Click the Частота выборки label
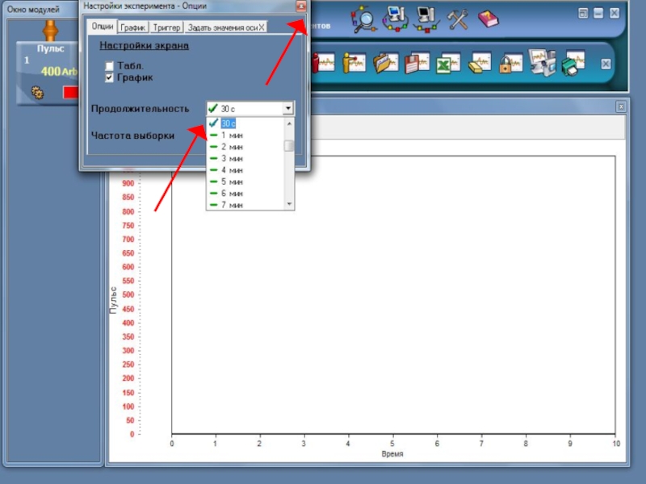Screen dimensions: 646x484 click(132, 136)
